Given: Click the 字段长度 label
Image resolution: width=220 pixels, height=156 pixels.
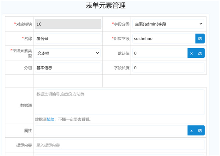Looking at the screenshot, I should [x=121, y=68].
